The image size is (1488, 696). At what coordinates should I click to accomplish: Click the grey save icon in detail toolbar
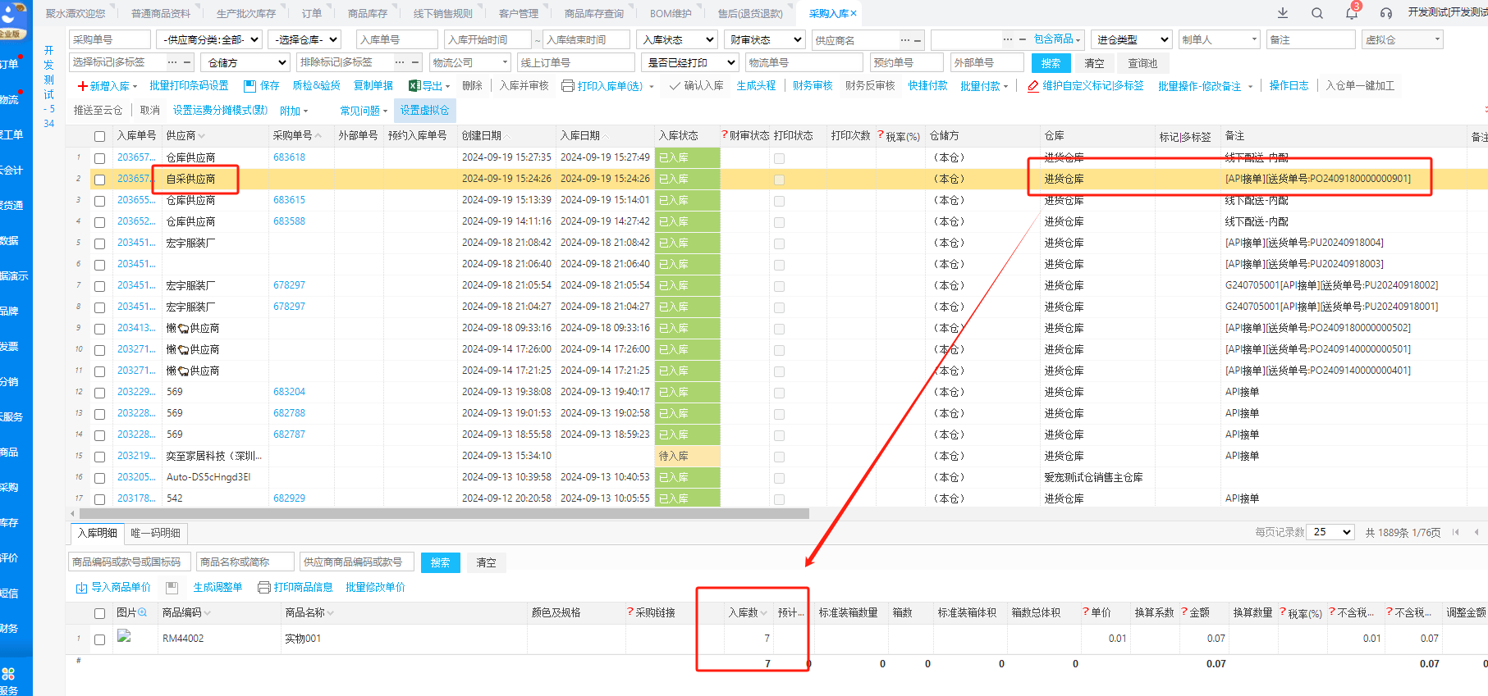[x=172, y=588]
